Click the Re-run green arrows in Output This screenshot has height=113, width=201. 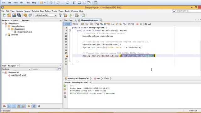click(x=65, y=86)
